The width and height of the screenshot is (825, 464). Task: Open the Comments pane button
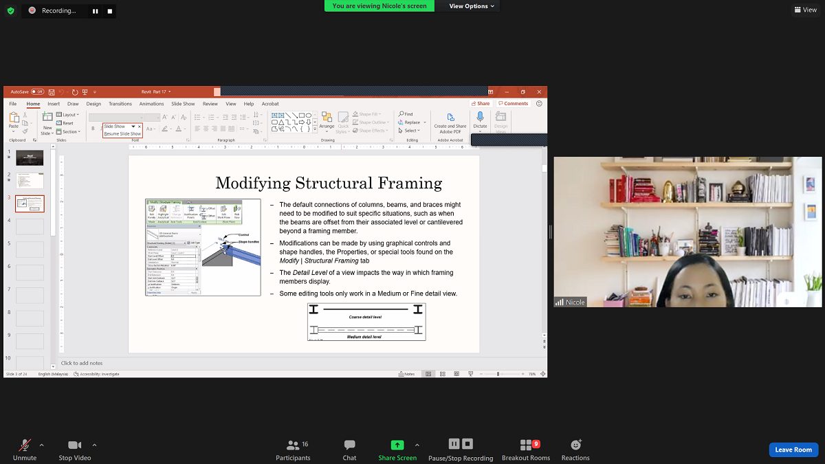[514, 104]
